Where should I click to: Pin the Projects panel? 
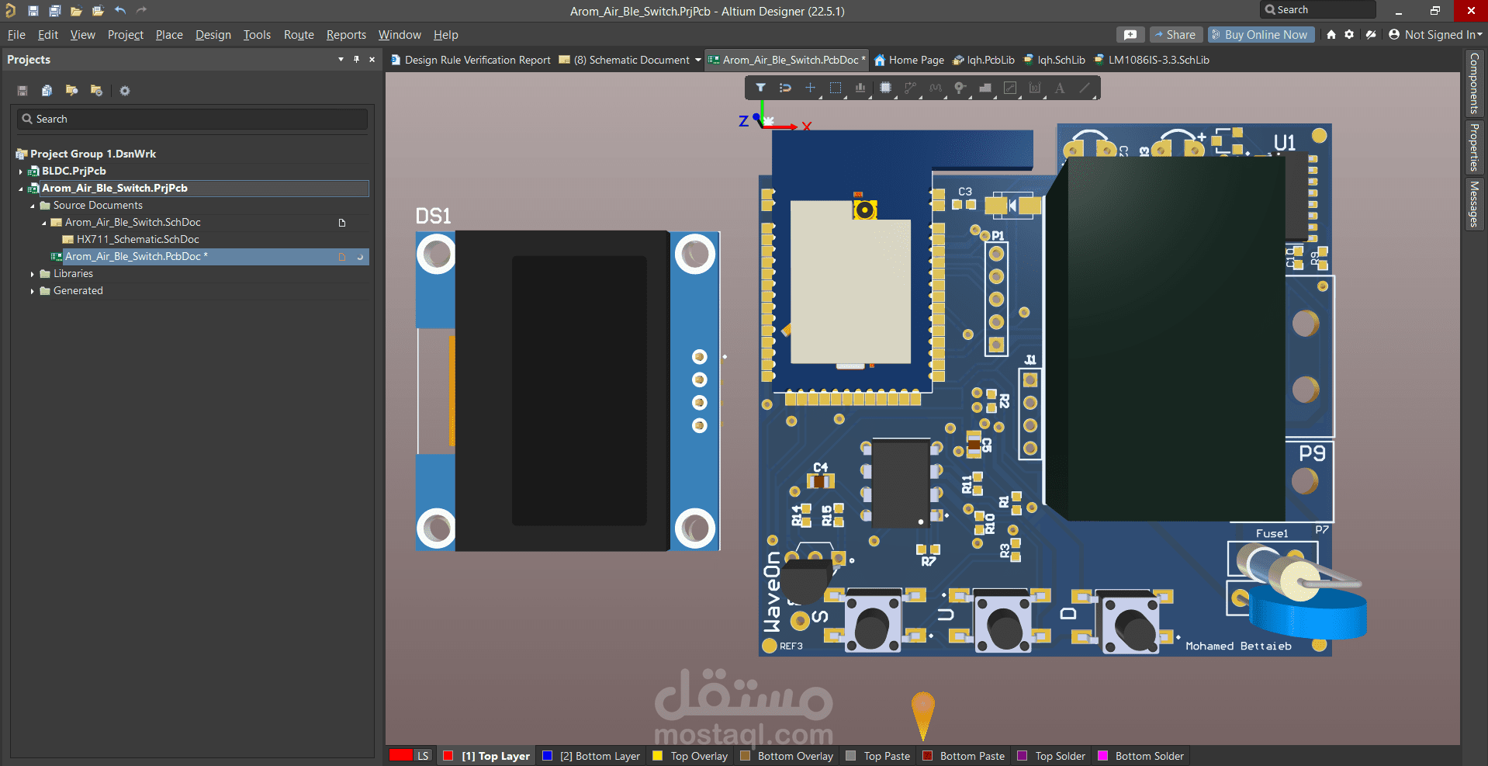pos(356,60)
